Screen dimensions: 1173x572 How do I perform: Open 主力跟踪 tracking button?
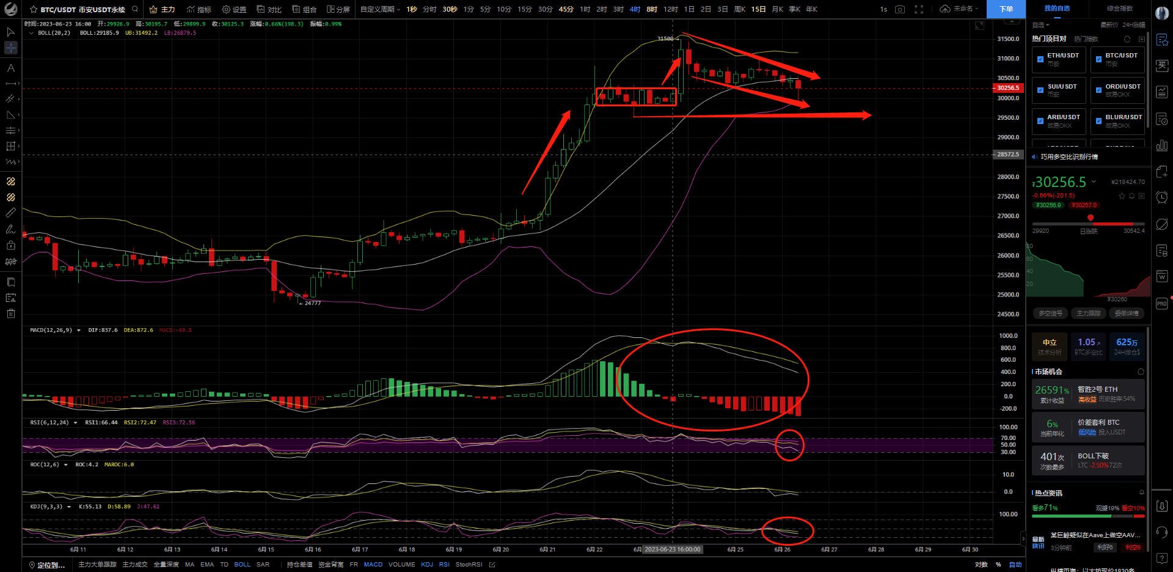point(1089,313)
